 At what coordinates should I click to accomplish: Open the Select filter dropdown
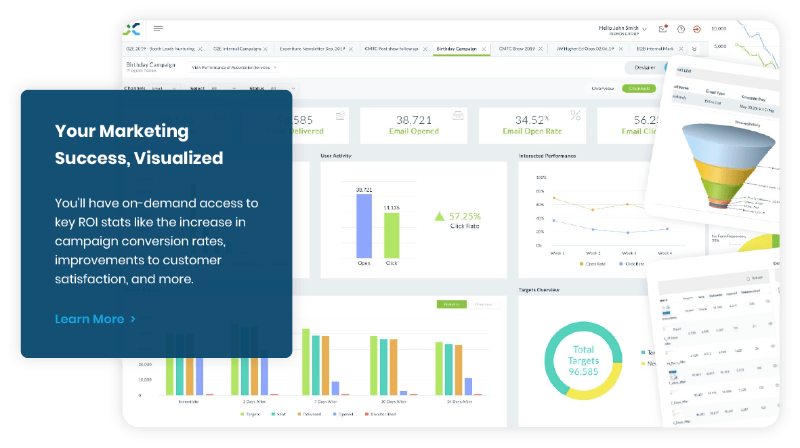pyautogui.click(x=224, y=88)
